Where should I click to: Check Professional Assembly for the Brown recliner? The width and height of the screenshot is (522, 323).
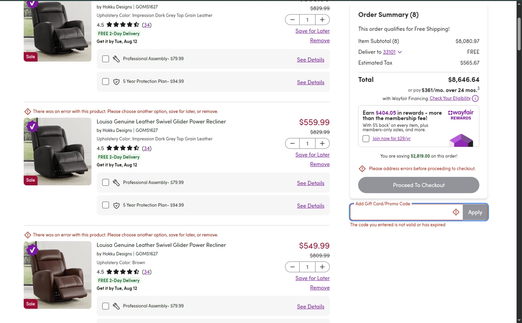pos(105,306)
